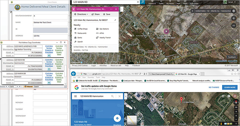
Task: Switch Google Maps to Map view thumbnail
Action: click(132, 120)
